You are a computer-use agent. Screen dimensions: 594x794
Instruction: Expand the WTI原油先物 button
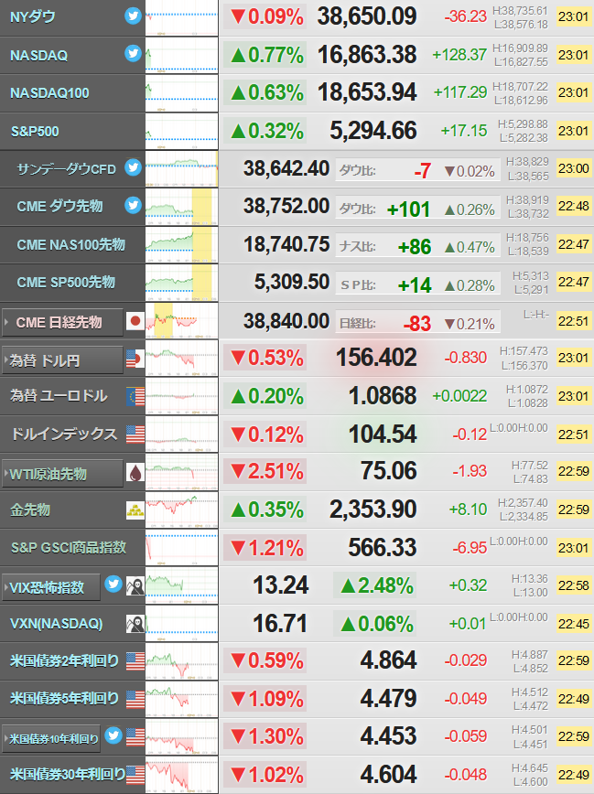[62, 474]
